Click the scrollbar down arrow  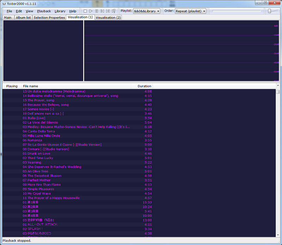click(x=278, y=235)
